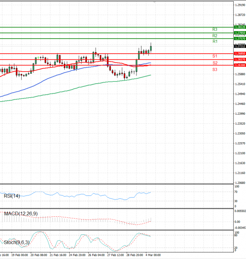The width and height of the screenshot is (246, 259).
Task: Click the current price 1.27212 black tag
Action: pos(240,46)
